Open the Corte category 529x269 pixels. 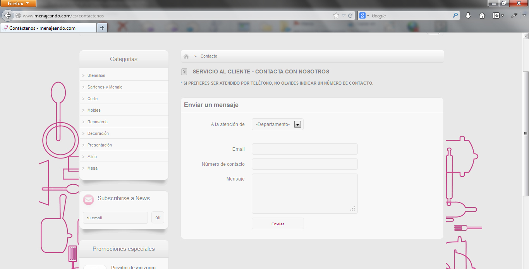pyautogui.click(x=93, y=99)
